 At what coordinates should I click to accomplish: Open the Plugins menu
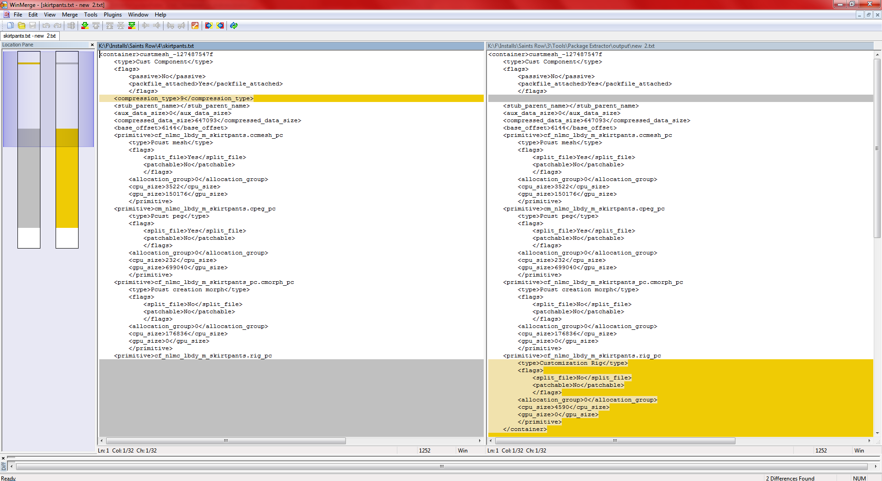(113, 15)
